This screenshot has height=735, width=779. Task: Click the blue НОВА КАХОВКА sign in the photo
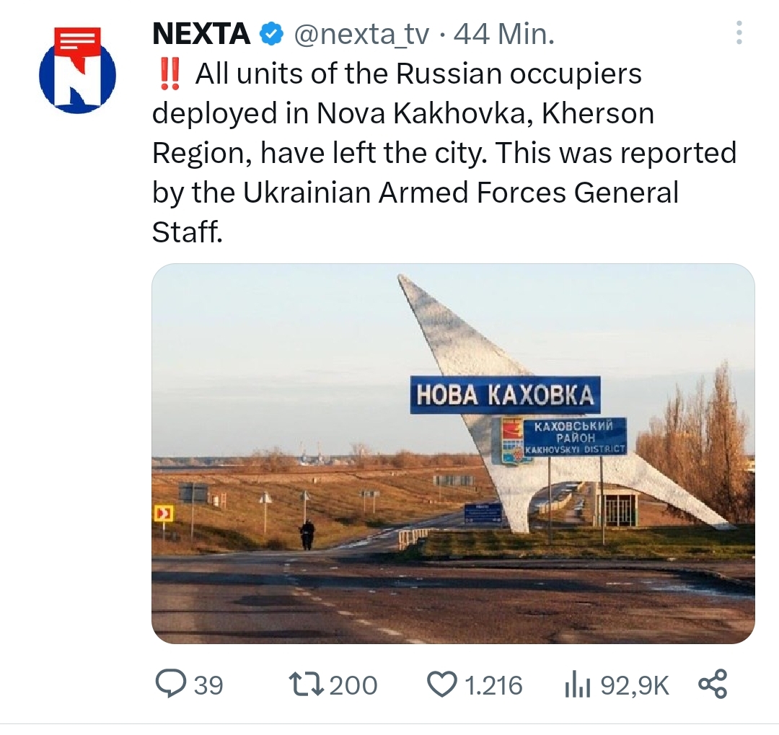click(x=505, y=395)
